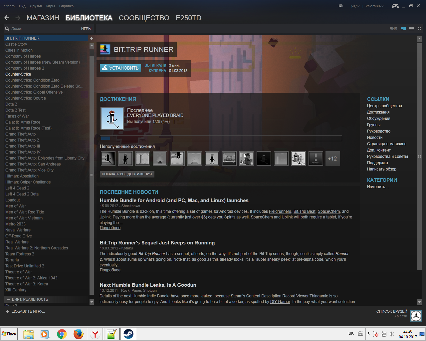Click the UK language indicator
The image size is (426, 341).
click(351, 333)
